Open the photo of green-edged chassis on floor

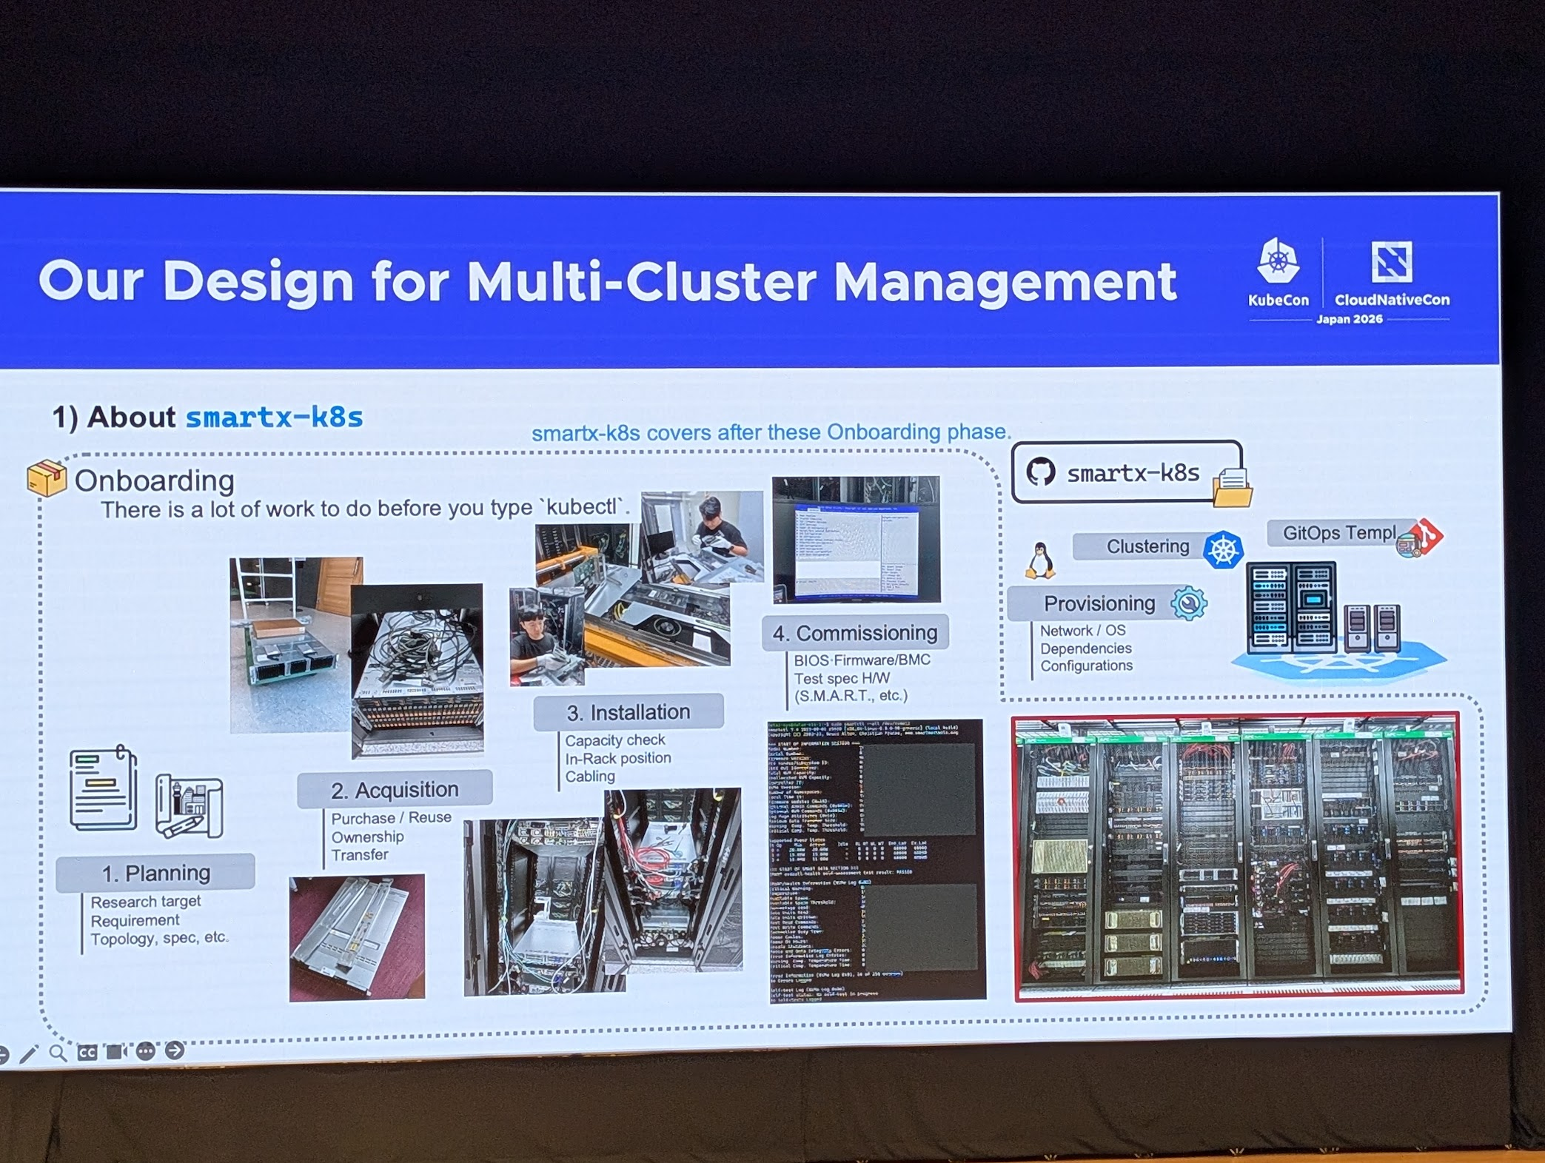point(290,645)
